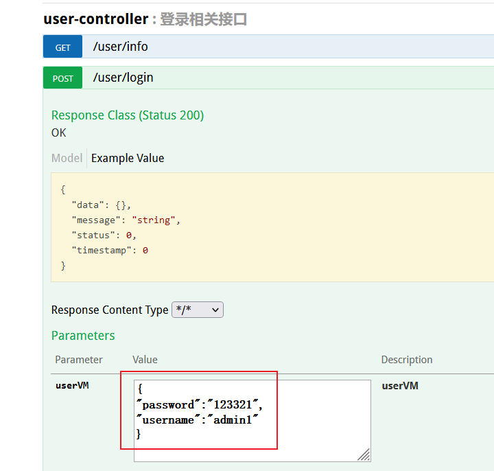Select the Example Value tab
The width and height of the screenshot is (494, 471).
pyautogui.click(x=128, y=158)
